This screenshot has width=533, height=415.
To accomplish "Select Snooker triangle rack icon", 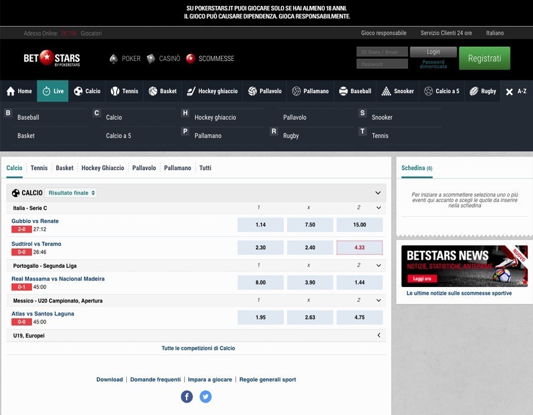I will [386, 91].
